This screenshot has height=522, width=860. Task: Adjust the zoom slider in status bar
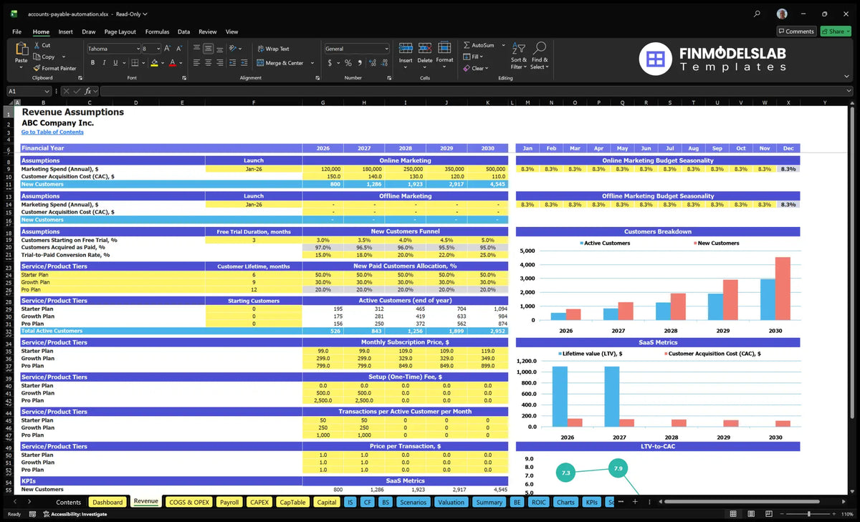[808, 514]
